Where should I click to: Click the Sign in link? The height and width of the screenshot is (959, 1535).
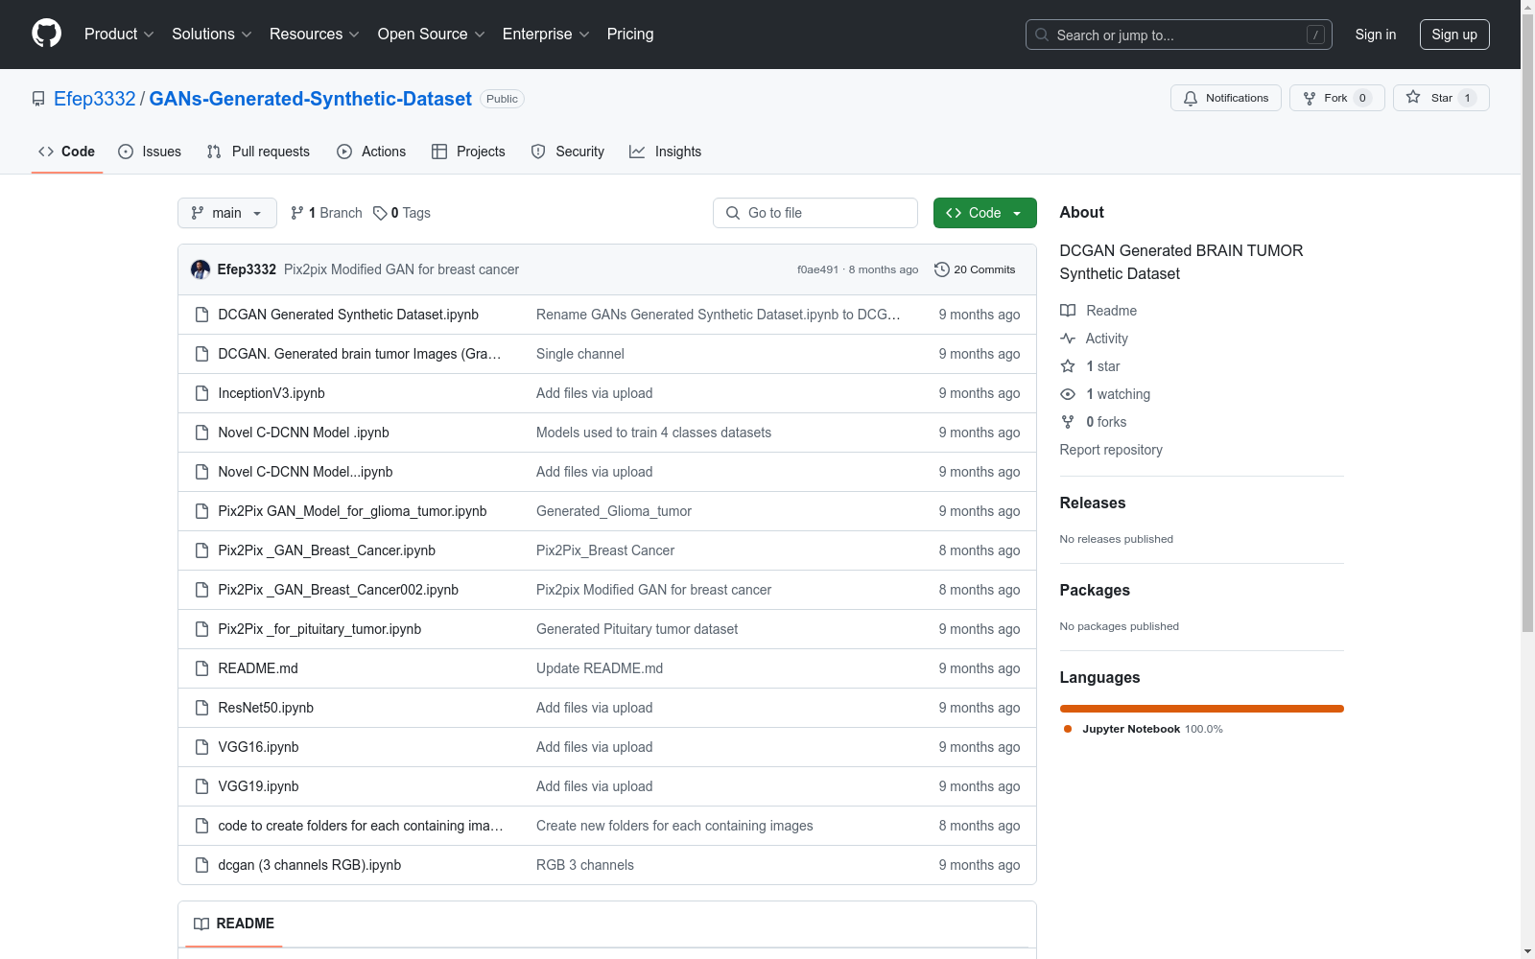(1376, 35)
